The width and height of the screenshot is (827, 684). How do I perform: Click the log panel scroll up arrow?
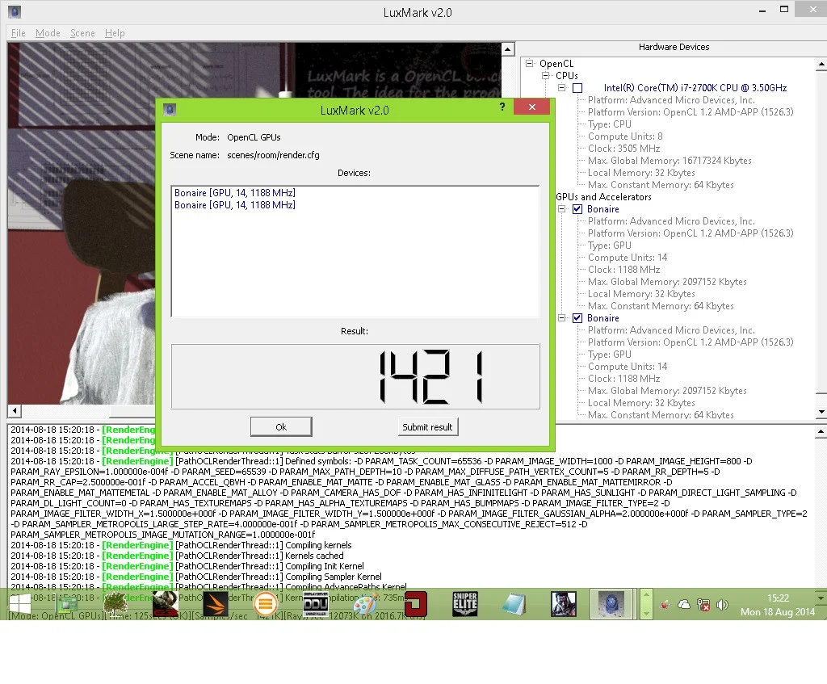[821, 431]
